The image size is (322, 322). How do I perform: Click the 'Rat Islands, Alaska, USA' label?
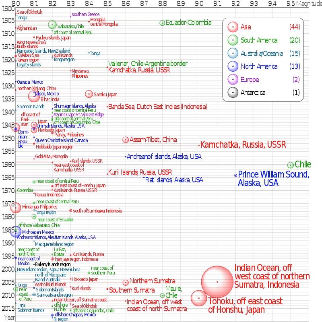(x=174, y=180)
